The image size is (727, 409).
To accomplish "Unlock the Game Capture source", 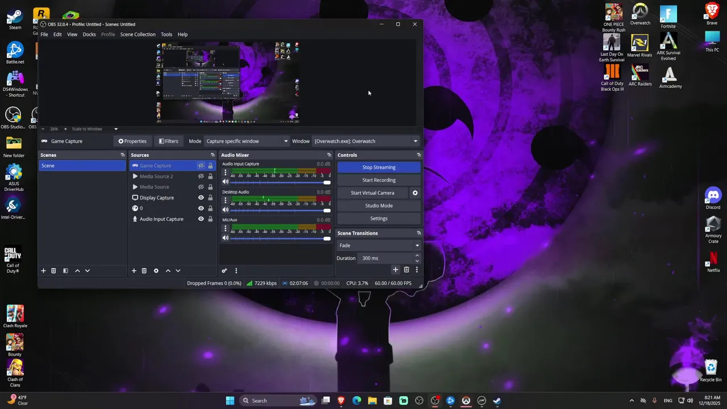I will 210,166.
